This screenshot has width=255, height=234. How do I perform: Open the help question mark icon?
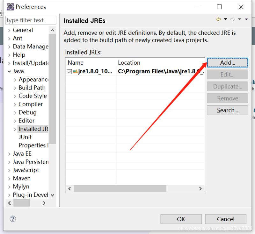coord(13,219)
